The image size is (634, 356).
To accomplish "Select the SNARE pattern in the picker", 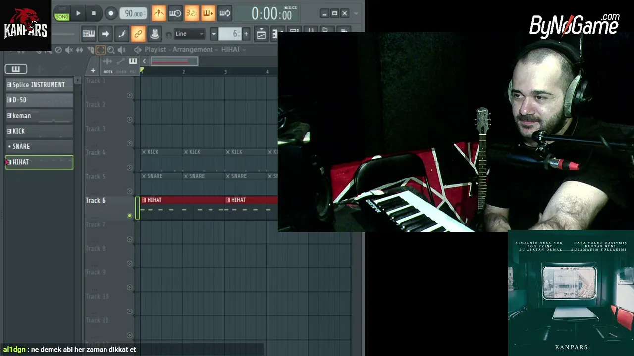I will pos(39,146).
